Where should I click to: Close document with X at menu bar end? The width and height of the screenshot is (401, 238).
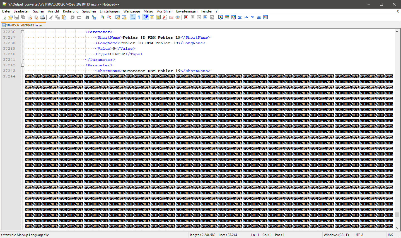[398, 11]
